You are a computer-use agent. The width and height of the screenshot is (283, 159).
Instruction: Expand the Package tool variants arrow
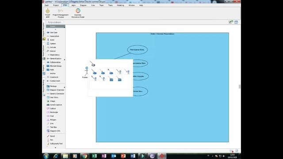click(x=65, y=87)
